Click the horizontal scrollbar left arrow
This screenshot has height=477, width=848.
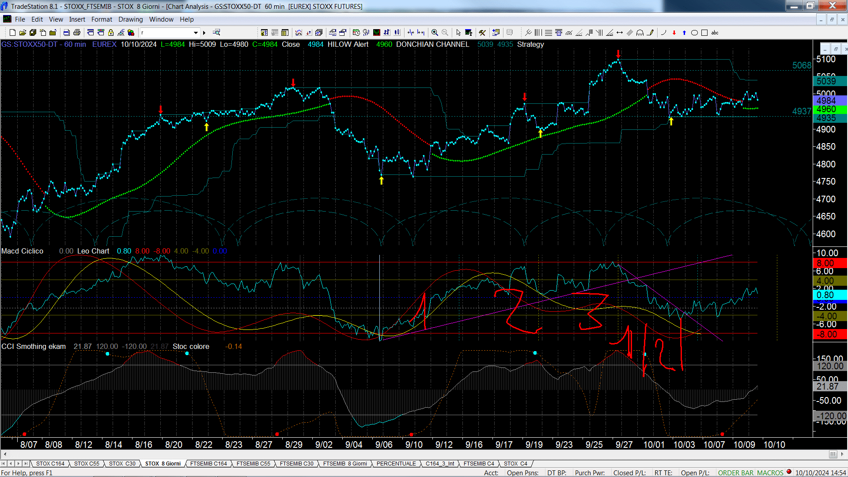pyautogui.click(x=4, y=454)
